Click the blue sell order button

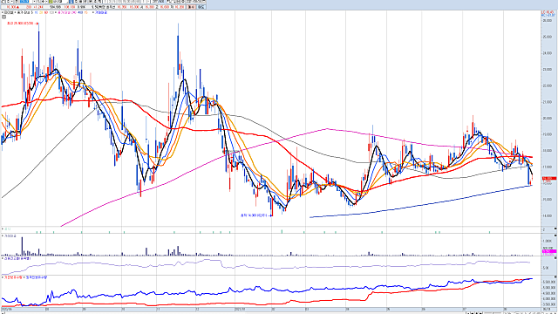pos(201,7)
